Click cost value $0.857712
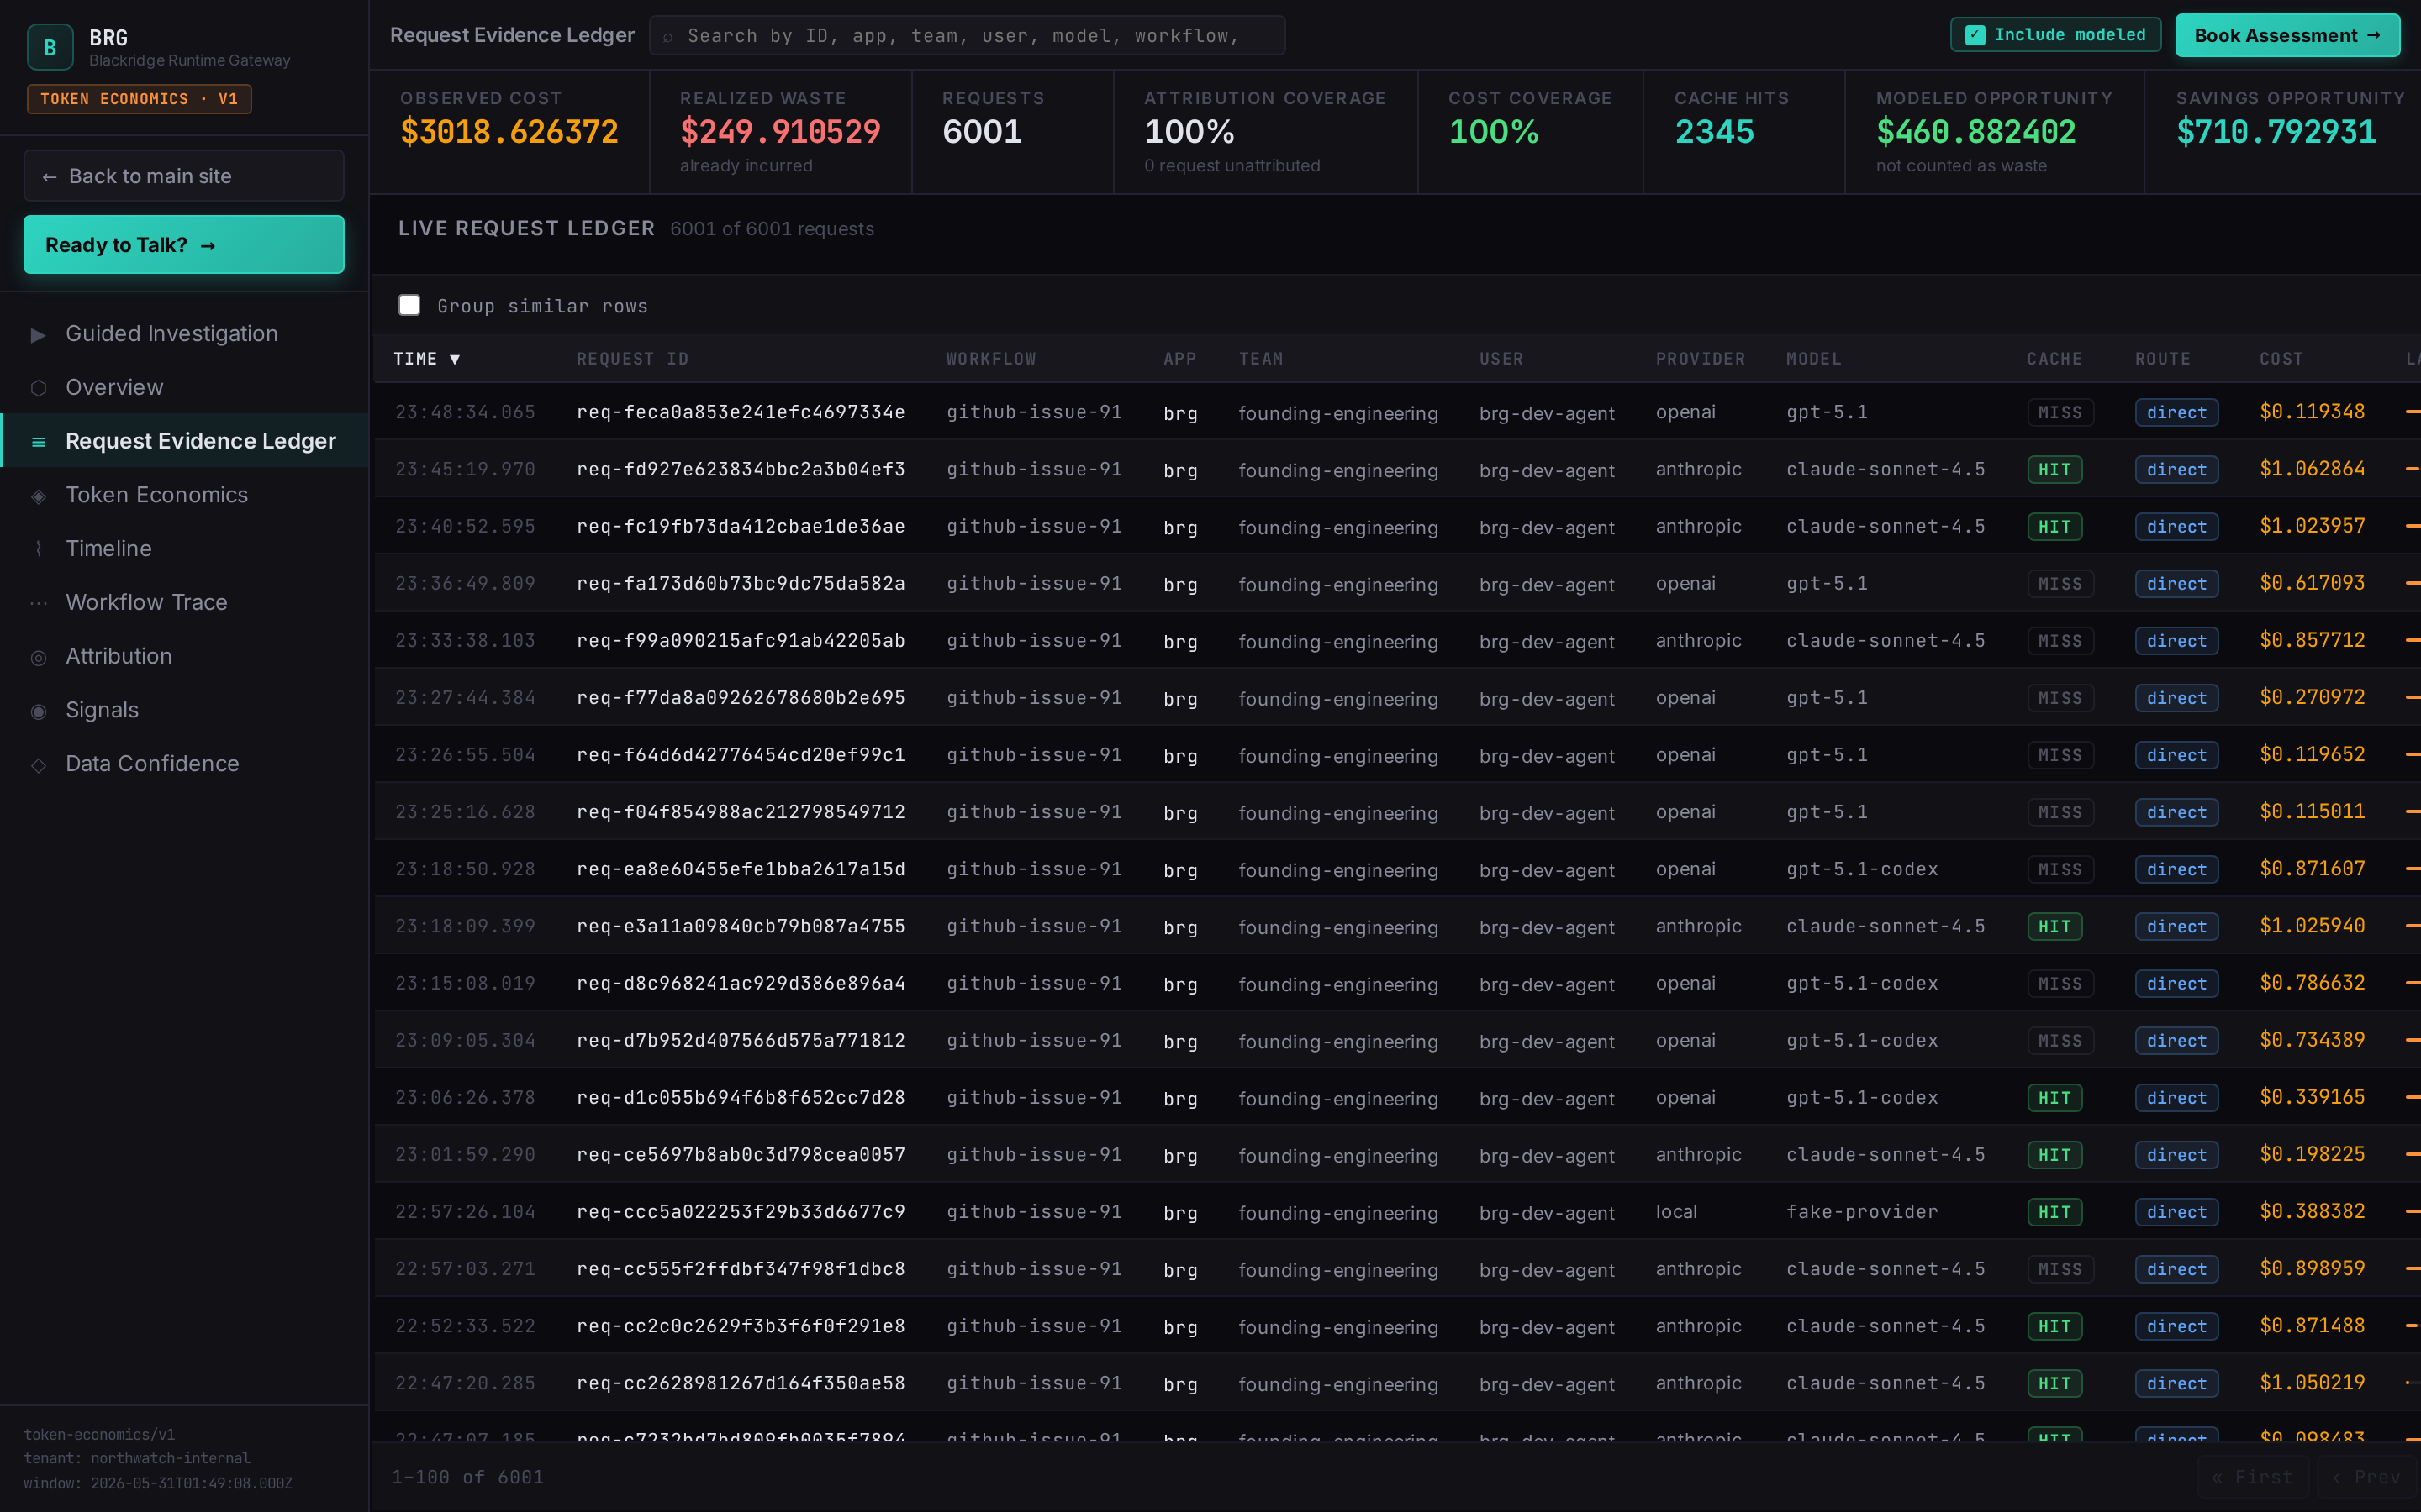 point(2312,640)
